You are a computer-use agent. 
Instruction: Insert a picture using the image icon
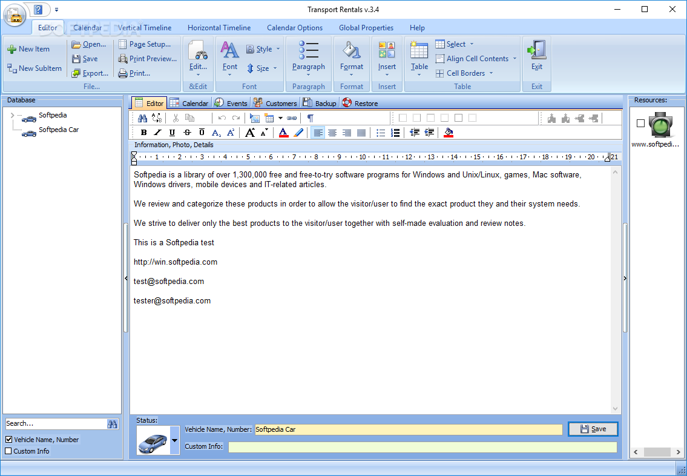click(255, 118)
